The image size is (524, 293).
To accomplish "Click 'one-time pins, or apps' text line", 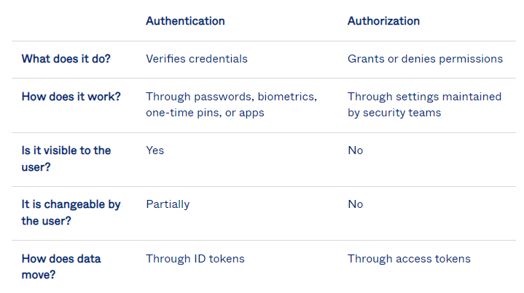I will [205, 113].
